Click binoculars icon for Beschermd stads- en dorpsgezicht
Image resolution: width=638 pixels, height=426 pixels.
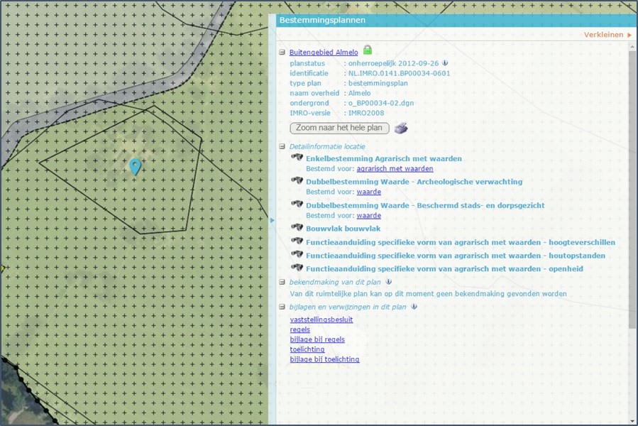coord(297,204)
